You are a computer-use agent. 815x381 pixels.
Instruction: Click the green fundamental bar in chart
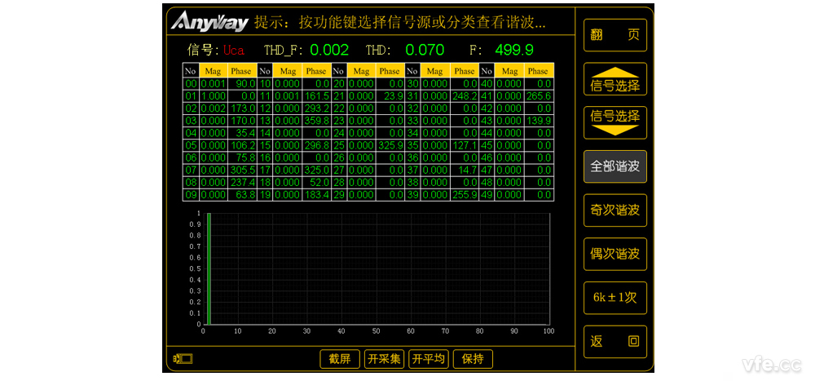point(209,269)
